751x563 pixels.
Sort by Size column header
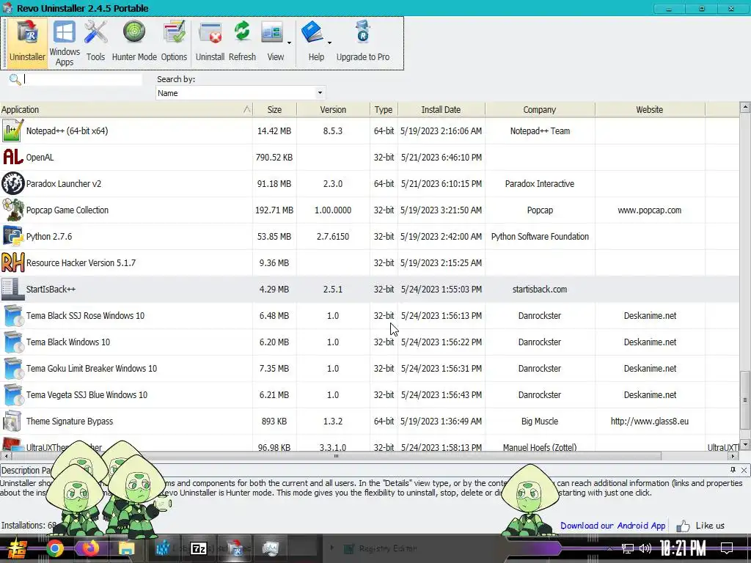tap(274, 110)
